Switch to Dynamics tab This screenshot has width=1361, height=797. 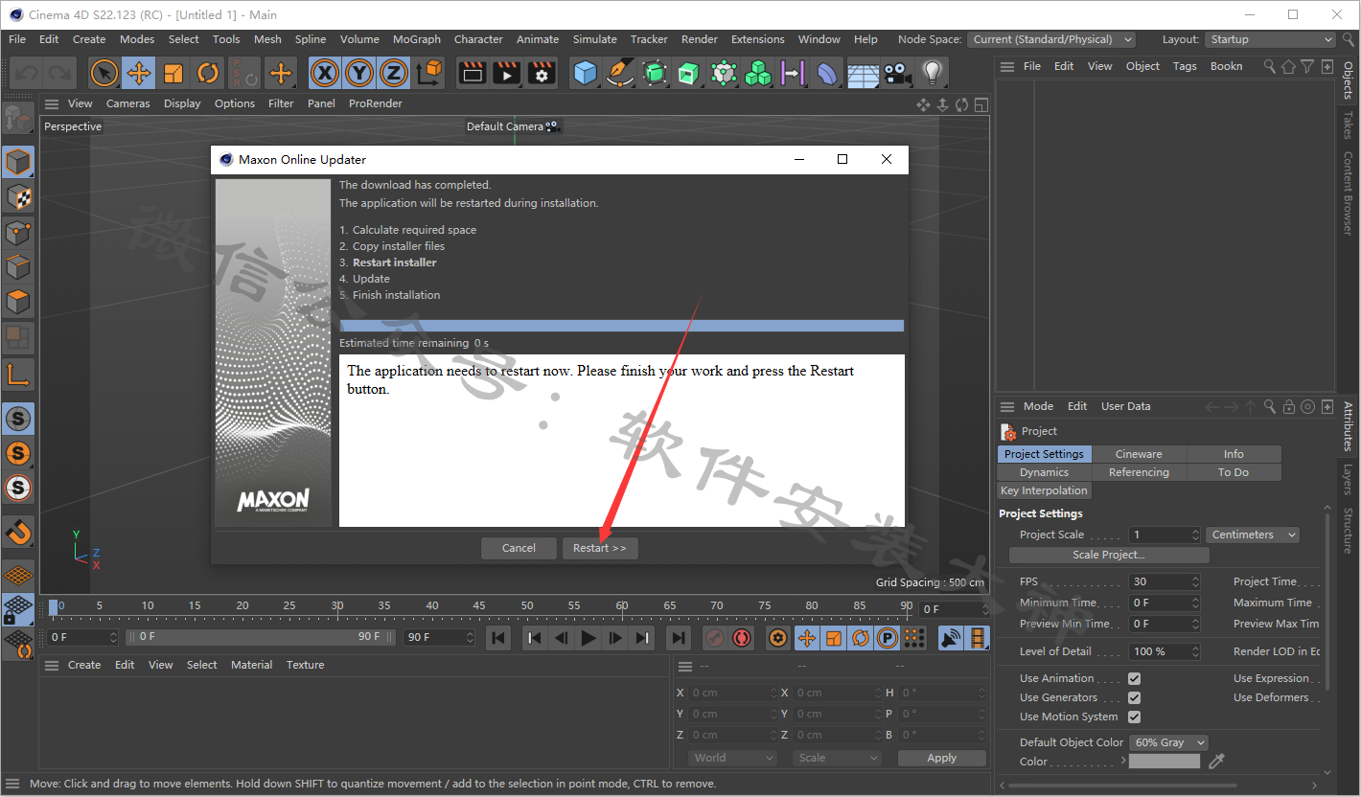(x=1044, y=472)
